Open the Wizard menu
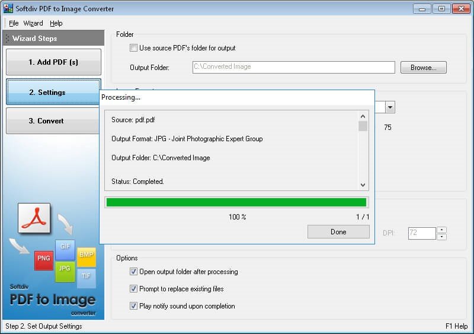The image size is (474, 334). [33, 23]
